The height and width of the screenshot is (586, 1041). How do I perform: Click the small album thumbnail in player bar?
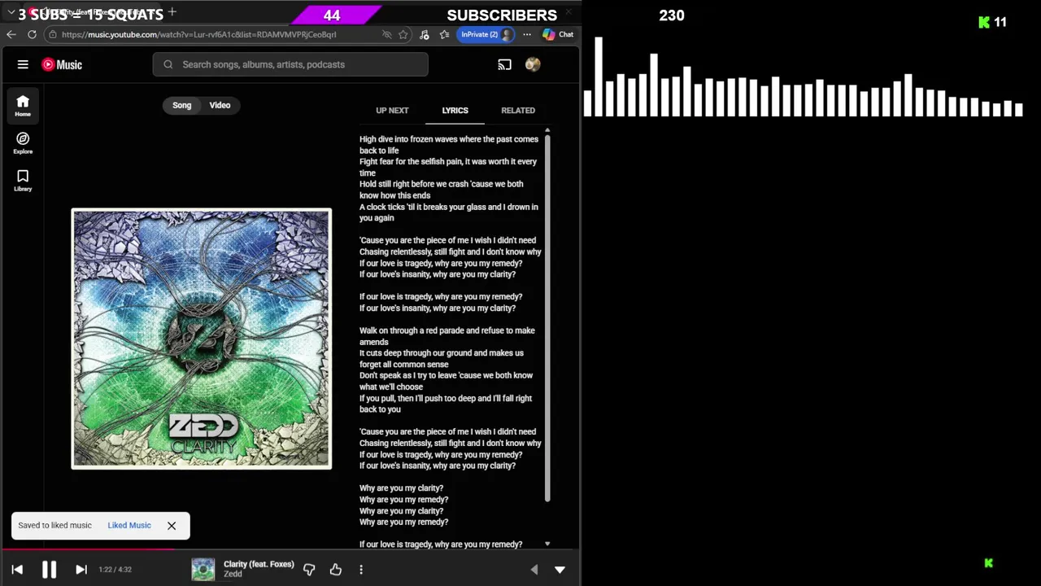(x=203, y=569)
